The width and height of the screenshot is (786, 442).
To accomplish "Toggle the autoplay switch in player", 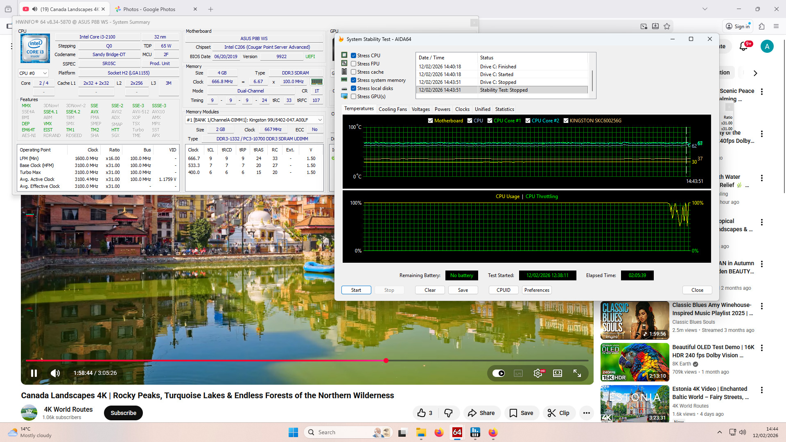I will click(x=499, y=373).
